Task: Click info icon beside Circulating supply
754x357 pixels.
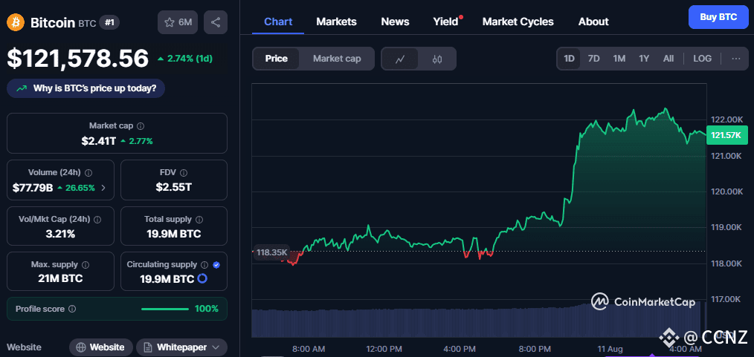Action: pos(204,265)
